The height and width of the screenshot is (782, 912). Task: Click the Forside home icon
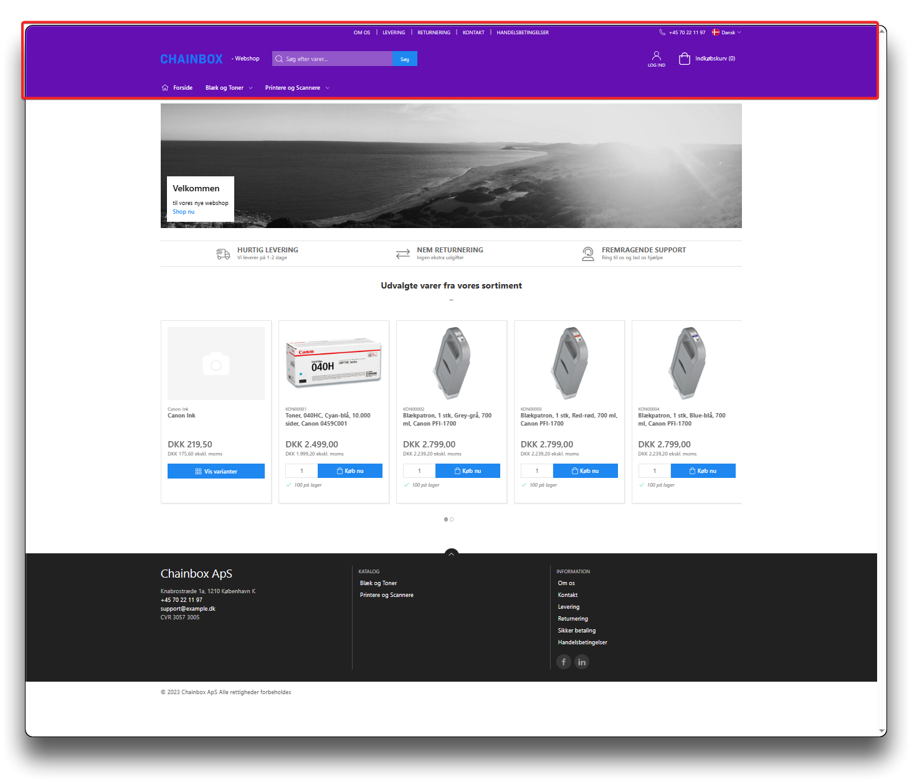click(x=165, y=88)
